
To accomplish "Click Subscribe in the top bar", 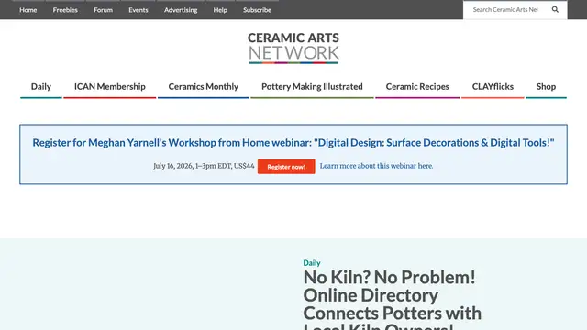I will coord(257,10).
